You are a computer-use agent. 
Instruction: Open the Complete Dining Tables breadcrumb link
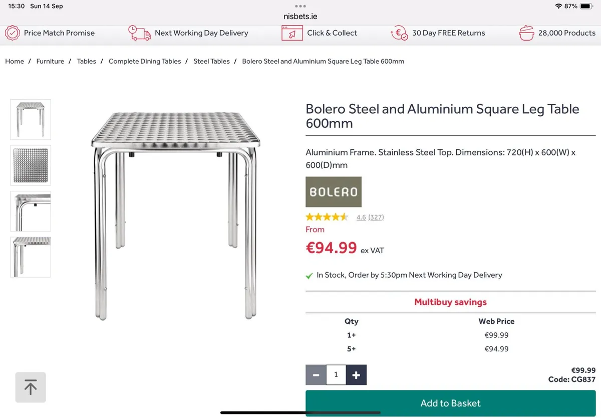click(145, 61)
